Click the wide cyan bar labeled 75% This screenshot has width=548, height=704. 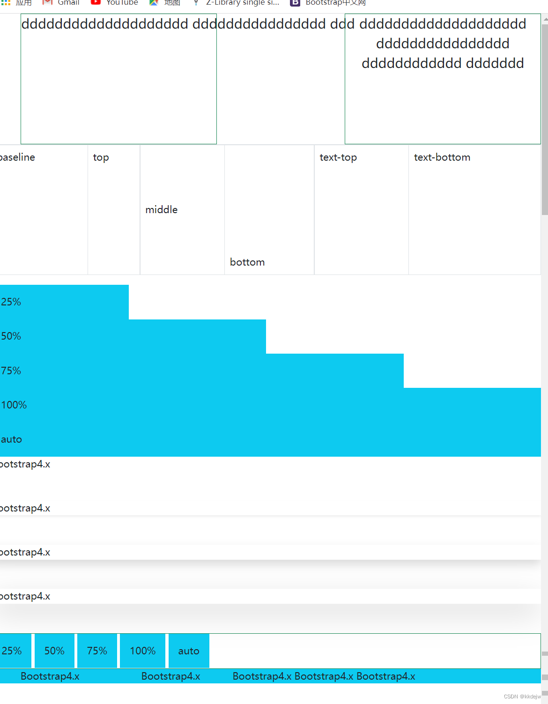(x=202, y=371)
